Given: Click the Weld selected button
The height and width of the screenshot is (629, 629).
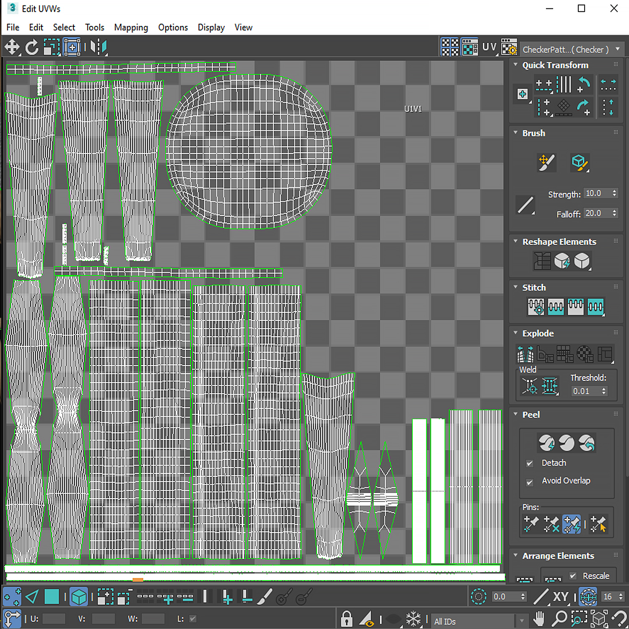Looking at the screenshot, I should pos(550,386).
